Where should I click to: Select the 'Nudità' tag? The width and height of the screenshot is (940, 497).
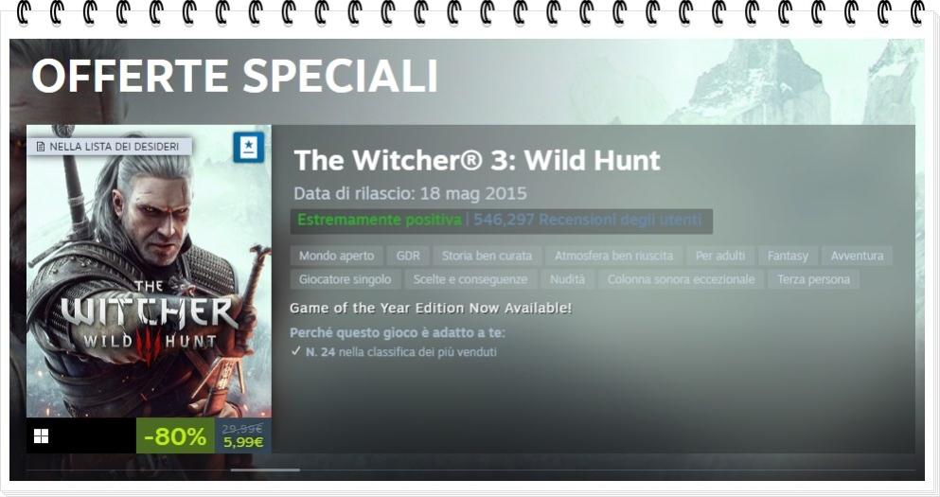[x=567, y=279]
